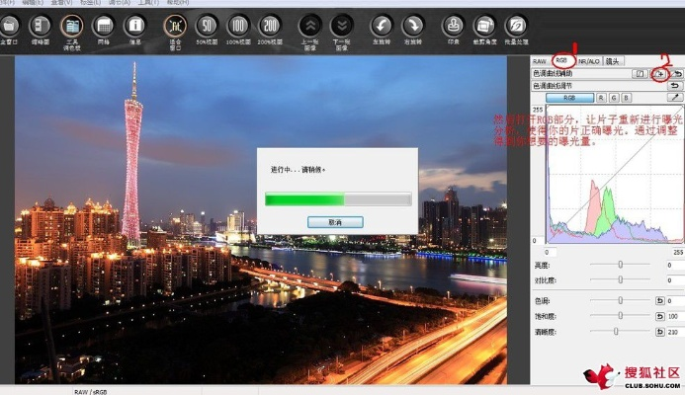685x395 pixels.
Task: Switch to 200% view
Action: point(270,26)
